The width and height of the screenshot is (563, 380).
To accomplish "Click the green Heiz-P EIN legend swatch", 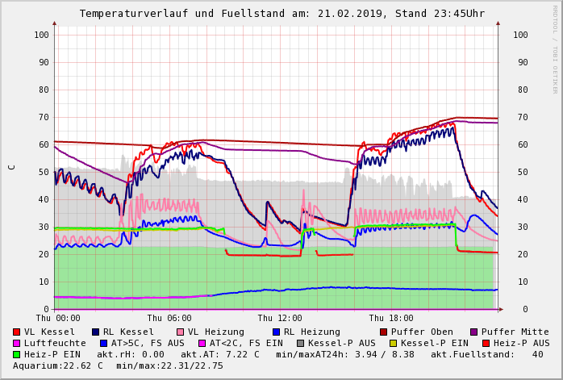I will (x=17, y=354).
